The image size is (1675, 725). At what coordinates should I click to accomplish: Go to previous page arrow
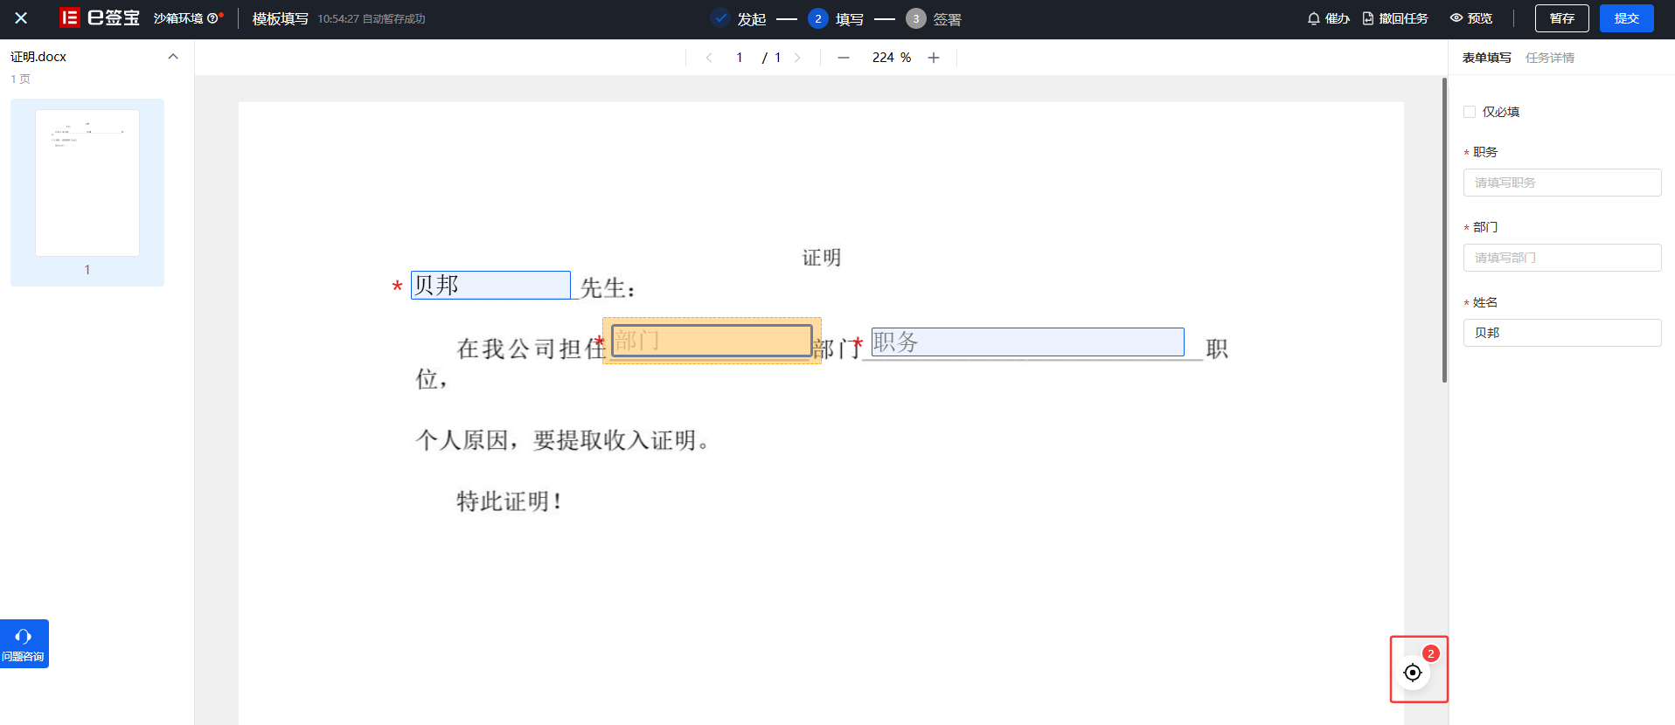coord(709,58)
